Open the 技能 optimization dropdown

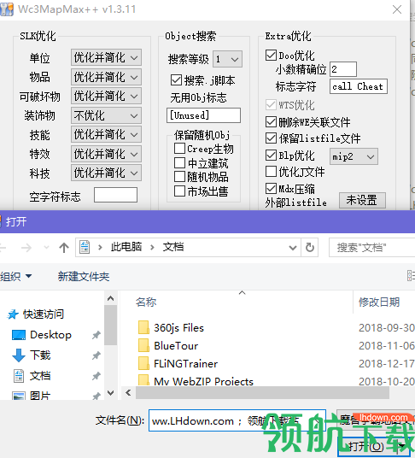106,134
